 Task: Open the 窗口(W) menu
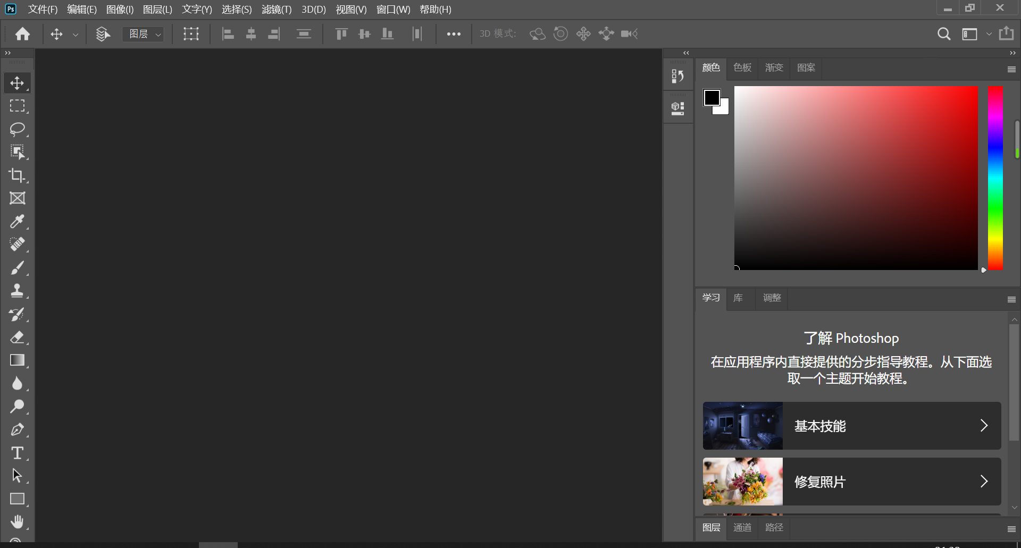[x=394, y=10]
